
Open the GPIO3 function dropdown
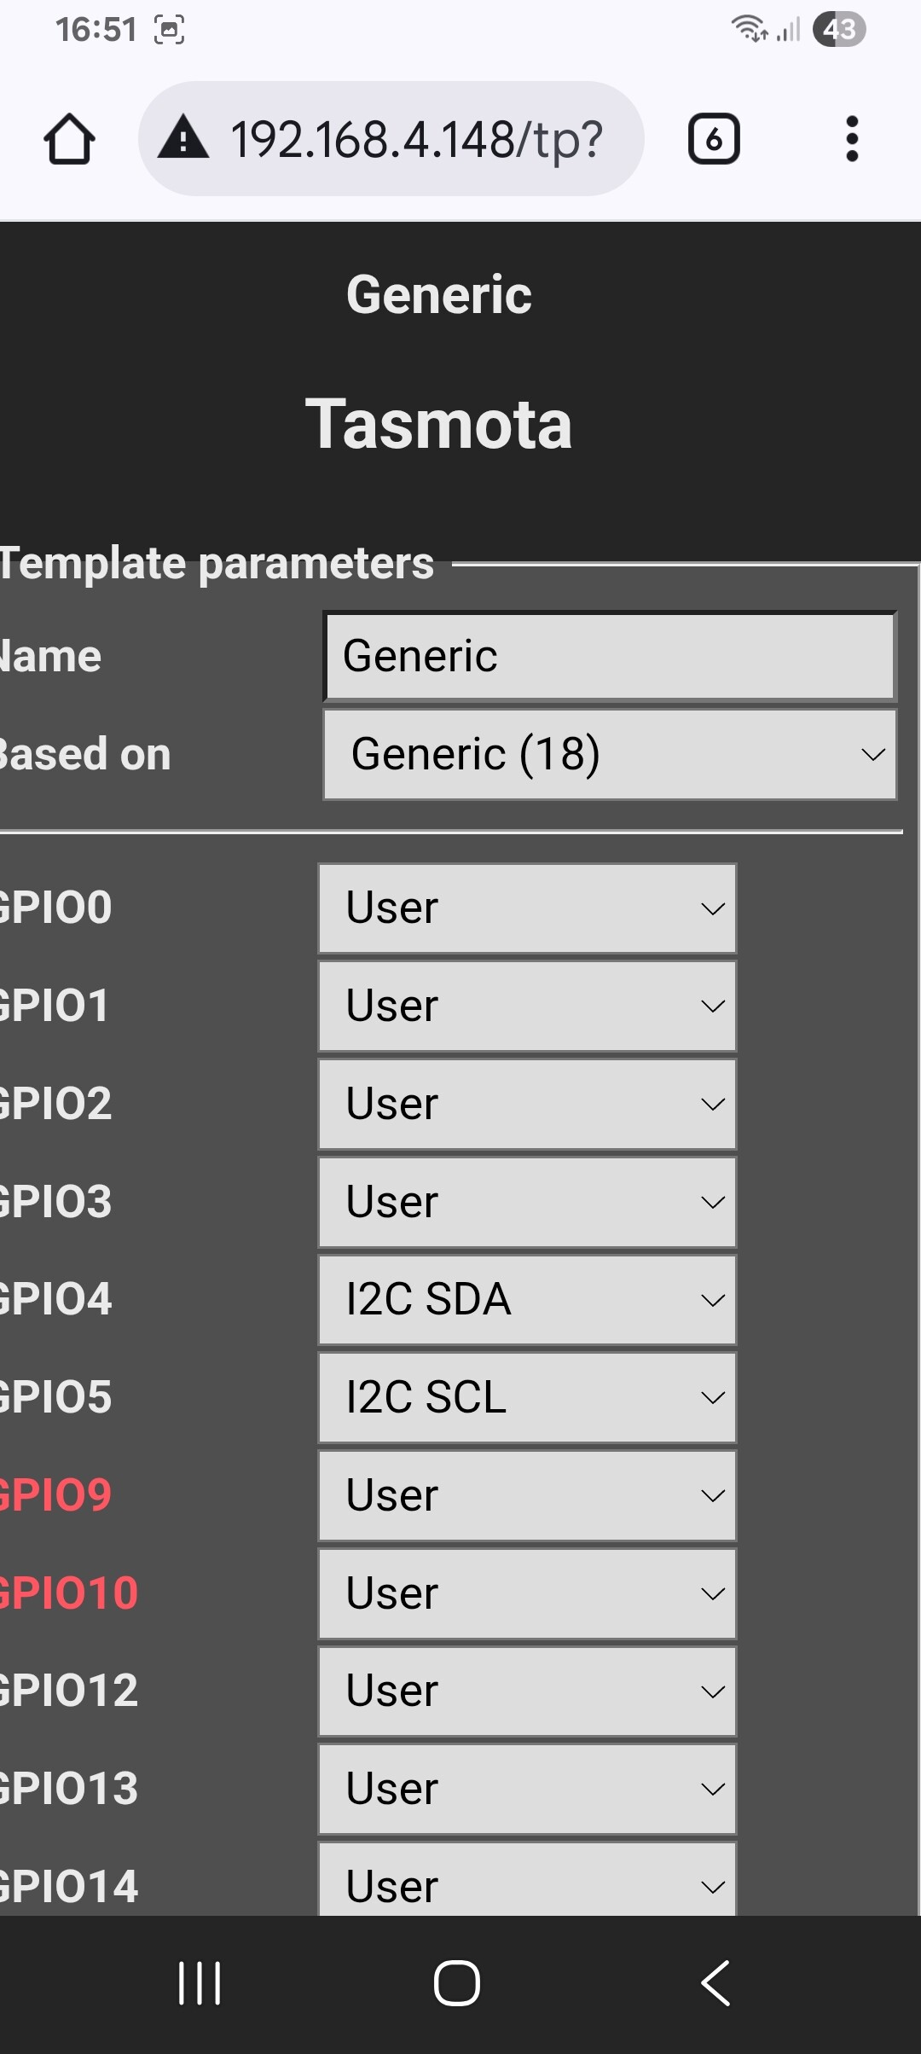point(527,1203)
